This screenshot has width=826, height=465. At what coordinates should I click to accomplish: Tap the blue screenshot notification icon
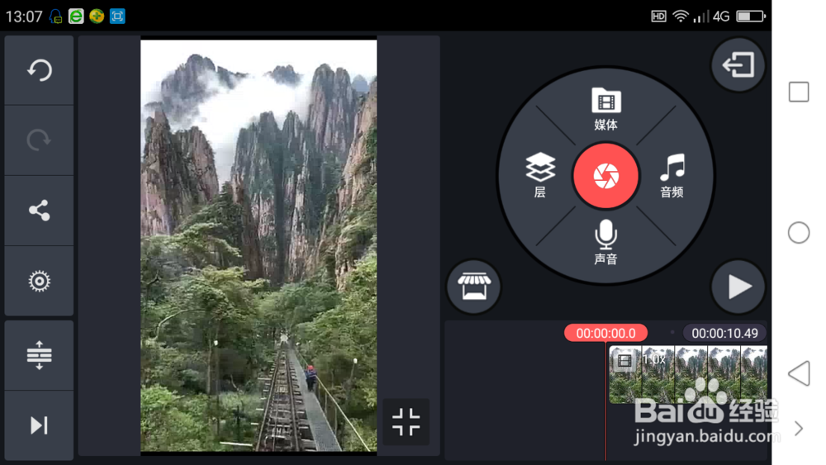pyautogui.click(x=117, y=17)
